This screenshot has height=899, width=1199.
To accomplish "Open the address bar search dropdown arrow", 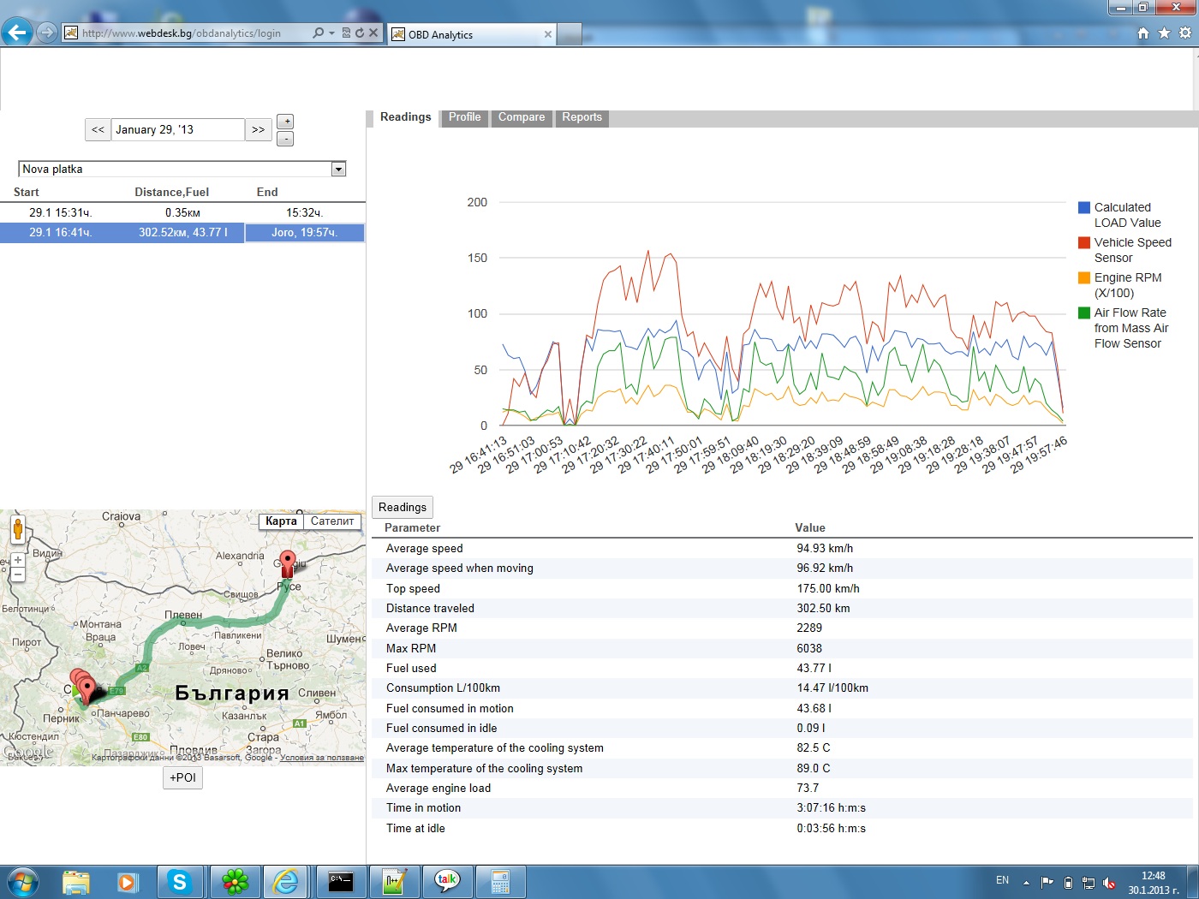I will point(331,33).
